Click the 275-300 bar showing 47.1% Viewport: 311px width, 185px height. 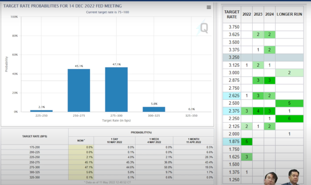tap(116, 89)
